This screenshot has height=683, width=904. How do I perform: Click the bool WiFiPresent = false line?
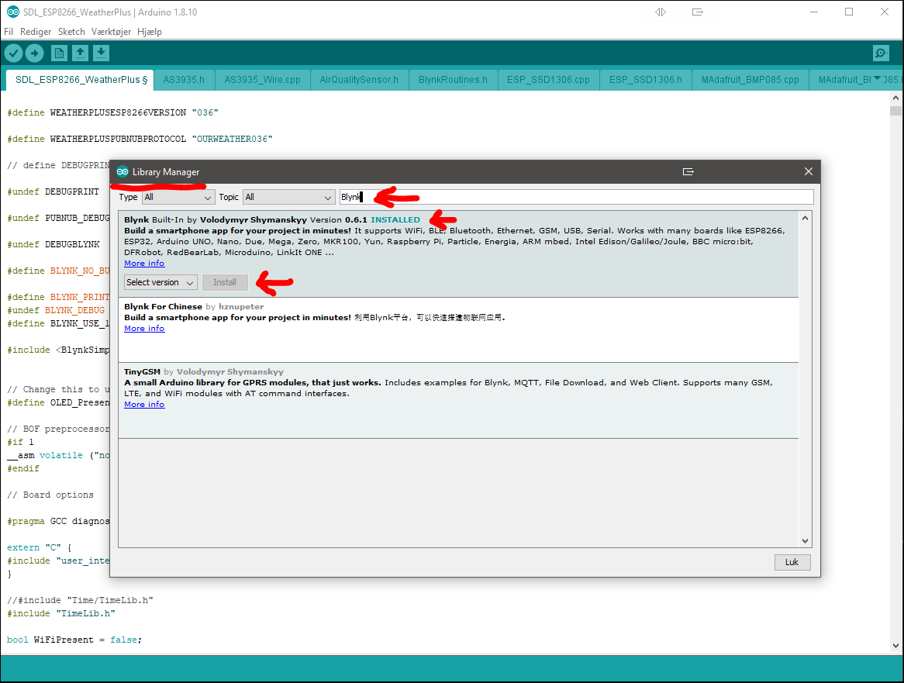pos(74,640)
